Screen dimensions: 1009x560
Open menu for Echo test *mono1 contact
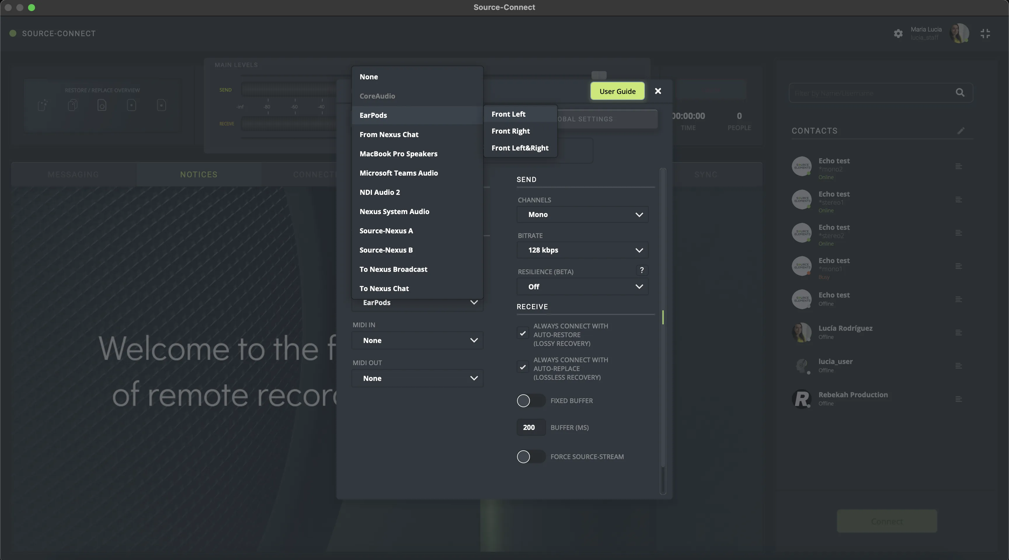click(x=958, y=266)
